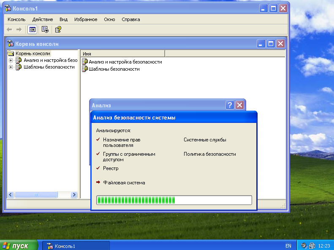Viewport: 334px width, 250px height.
Task: Expand Шаблоны безопасности tree node
Action: (11, 67)
